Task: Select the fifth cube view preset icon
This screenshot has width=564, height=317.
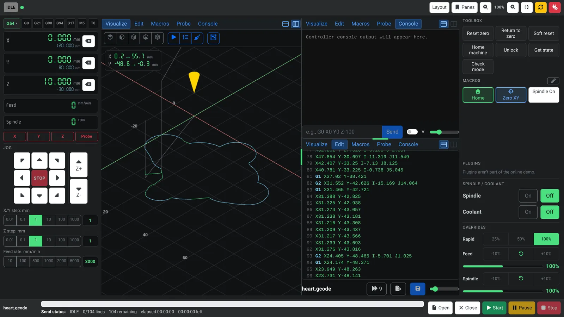Action: pos(158,37)
